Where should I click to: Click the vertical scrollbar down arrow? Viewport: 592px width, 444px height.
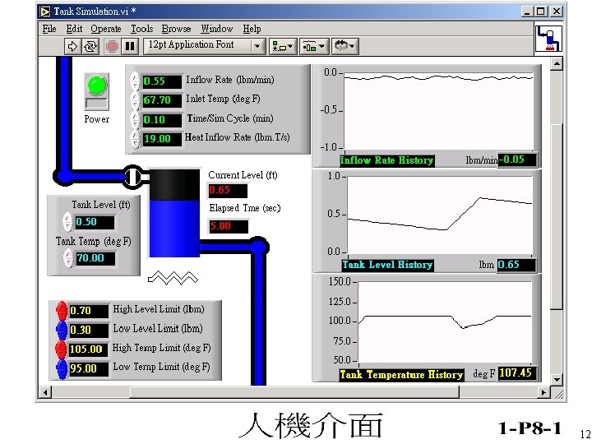(x=557, y=379)
